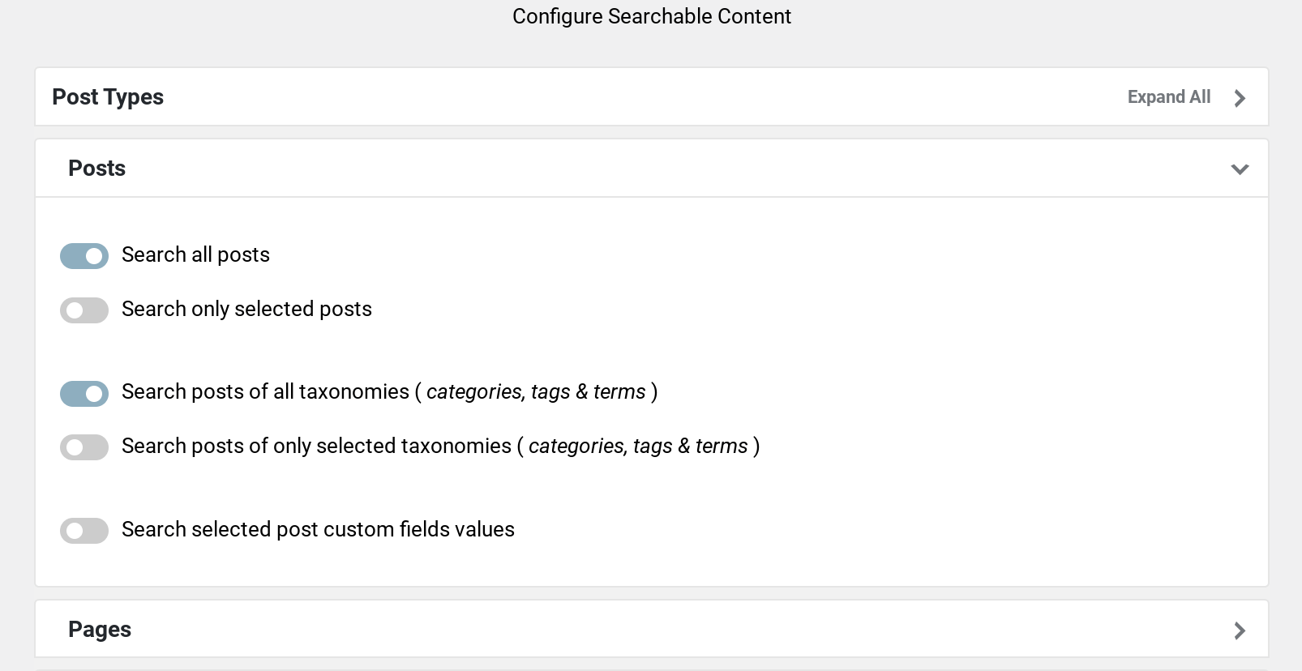Disable the Search all posts toggle
1302x671 pixels.
84,256
